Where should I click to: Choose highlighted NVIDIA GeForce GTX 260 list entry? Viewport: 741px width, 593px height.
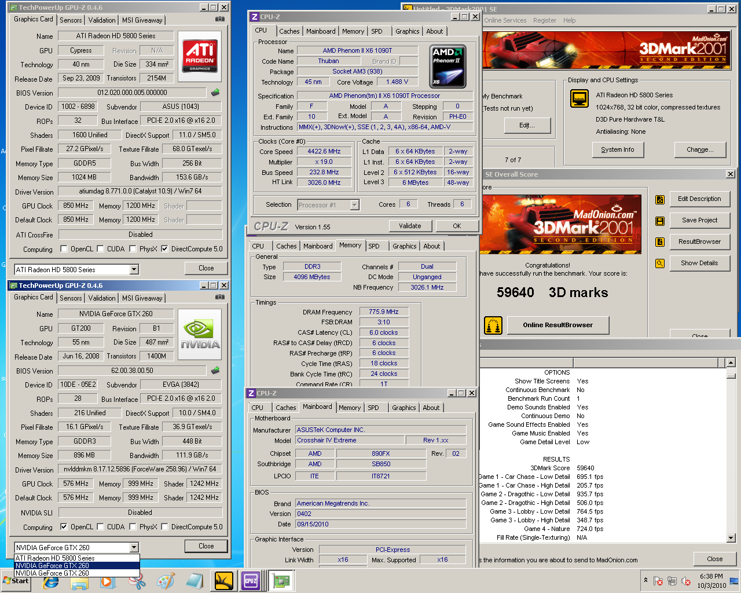(x=77, y=566)
